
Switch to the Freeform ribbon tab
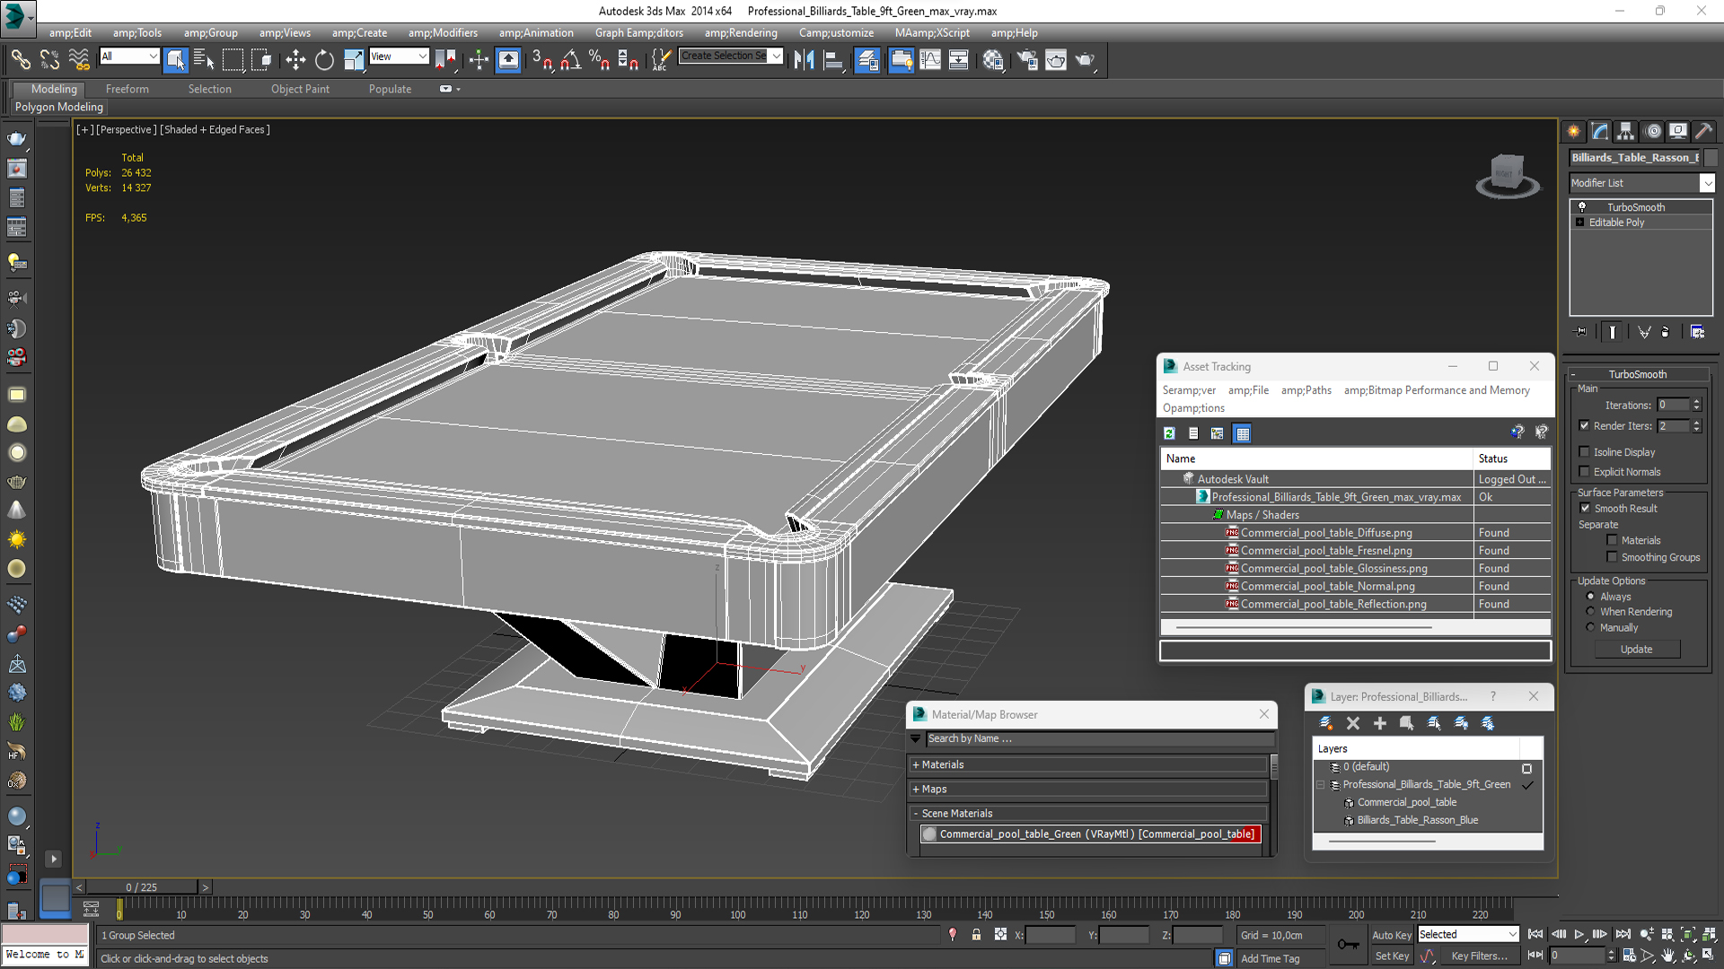point(127,89)
